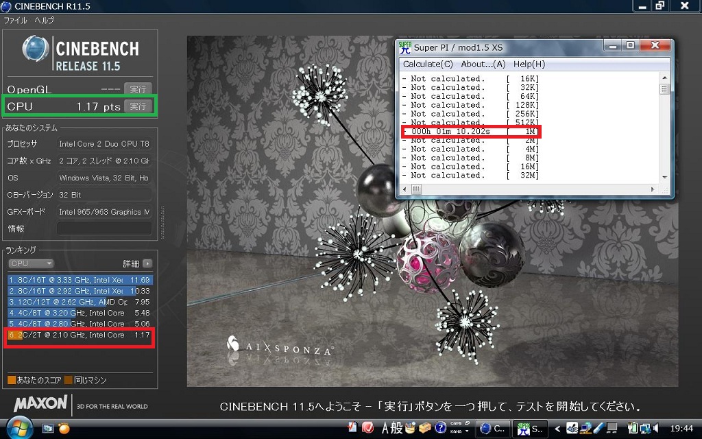The height and width of the screenshot is (439, 702).
Task: Click the IME A input mode indicator
Action: [x=385, y=428]
